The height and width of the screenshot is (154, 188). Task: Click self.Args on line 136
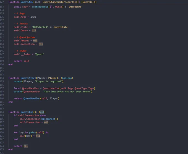[20, 17]
